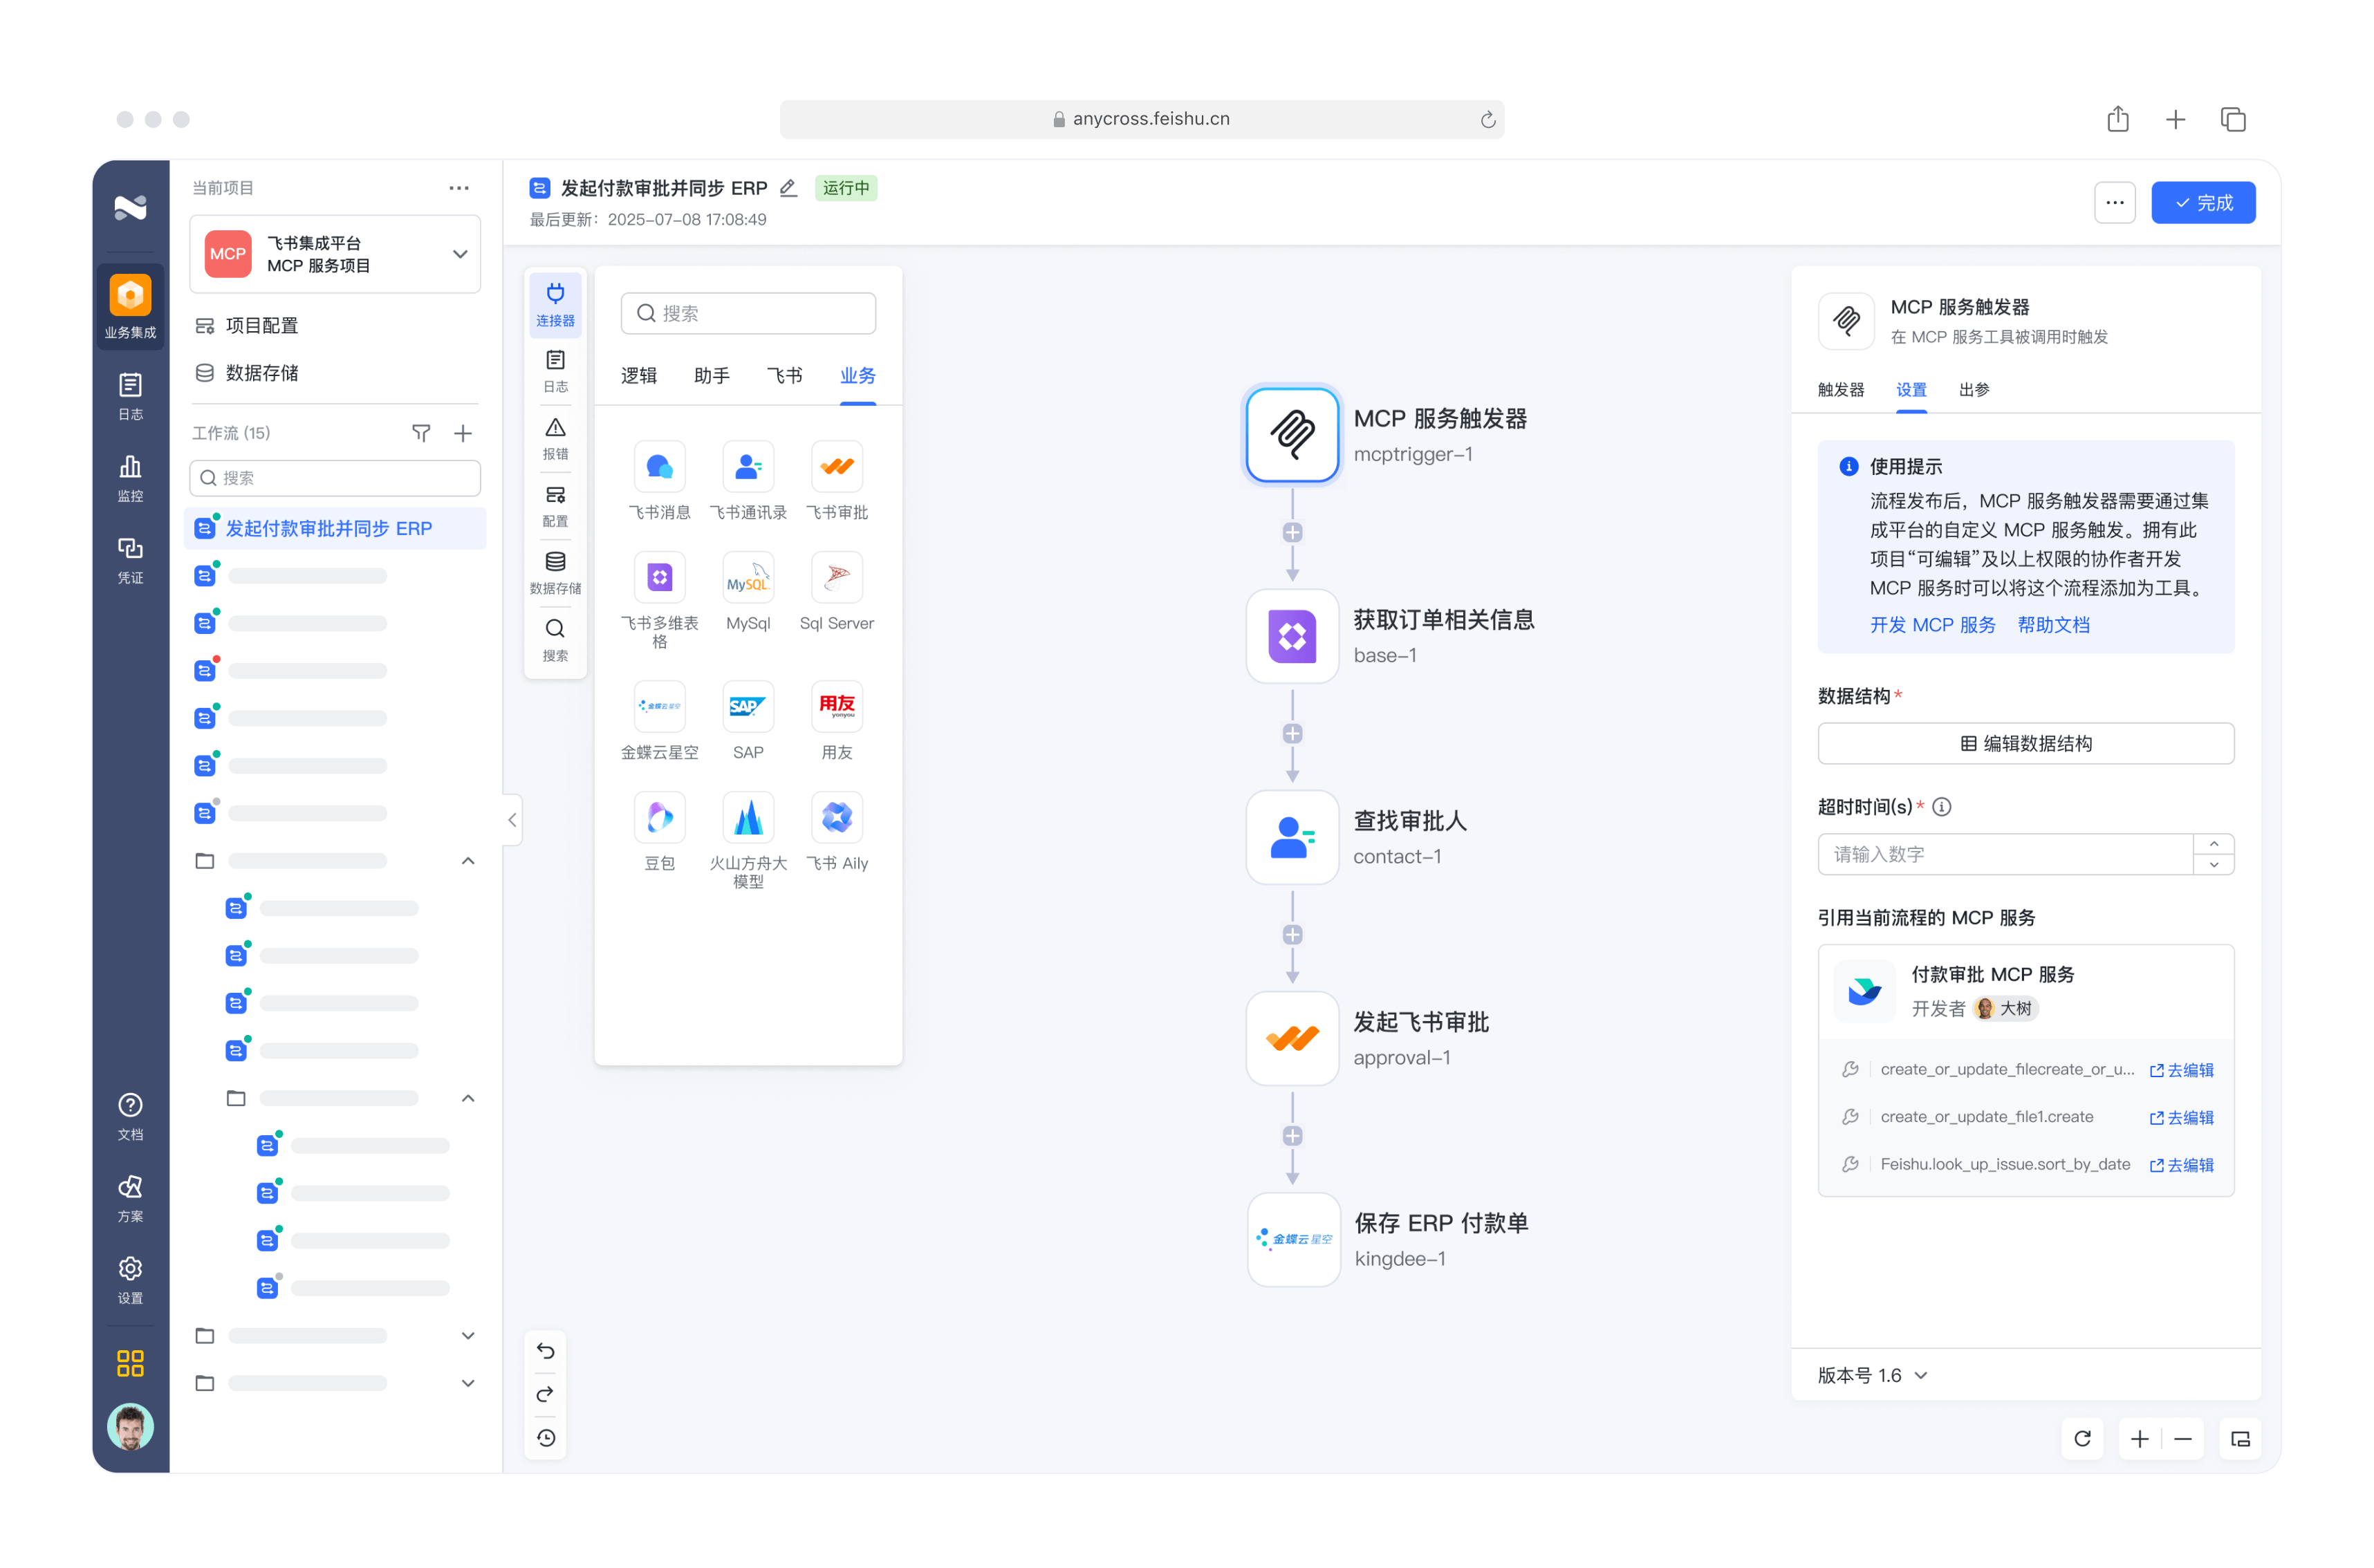Expand the last collapsed workflow folder
The width and height of the screenshot is (2374, 1568).
click(467, 1383)
